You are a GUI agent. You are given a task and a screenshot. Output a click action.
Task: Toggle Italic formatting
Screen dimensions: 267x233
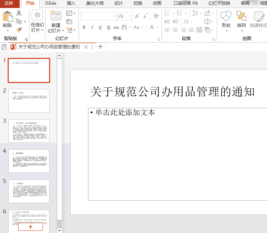point(92,27)
